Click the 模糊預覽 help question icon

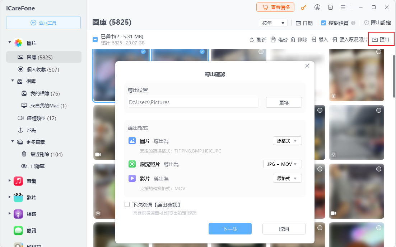pyautogui.click(x=353, y=23)
